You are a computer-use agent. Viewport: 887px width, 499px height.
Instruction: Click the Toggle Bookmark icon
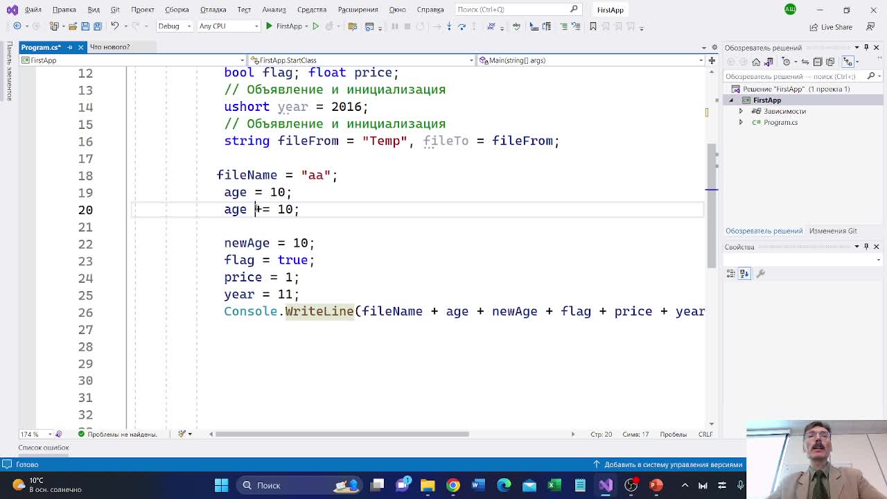[592, 26]
